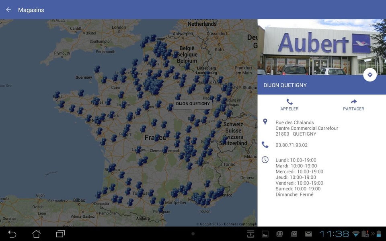Click the address line Rue des Chalands
Viewport: 386px width, 241px height.
point(295,123)
